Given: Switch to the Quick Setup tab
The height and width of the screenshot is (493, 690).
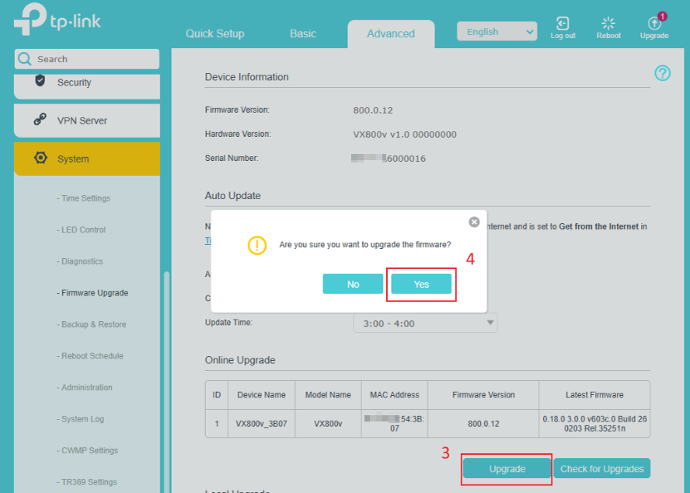Looking at the screenshot, I should 214,33.
